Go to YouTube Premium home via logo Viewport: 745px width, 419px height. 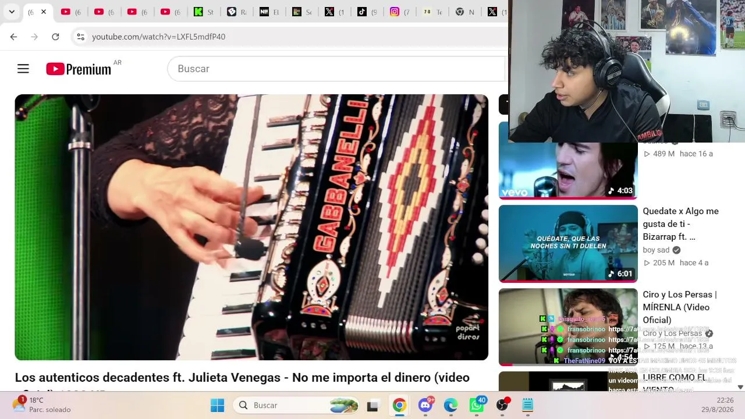79,69
